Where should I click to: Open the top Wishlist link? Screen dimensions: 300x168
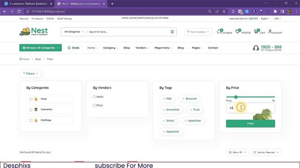click(x=50, y=19)
